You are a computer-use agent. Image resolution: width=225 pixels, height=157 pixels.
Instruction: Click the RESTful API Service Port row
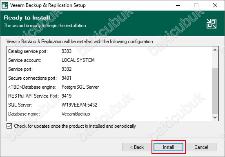[x=109, y=96]
